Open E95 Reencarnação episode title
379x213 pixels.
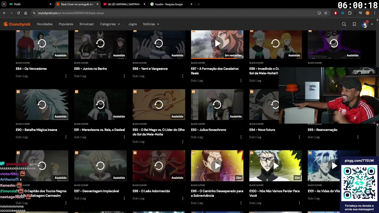coord(322,130)
